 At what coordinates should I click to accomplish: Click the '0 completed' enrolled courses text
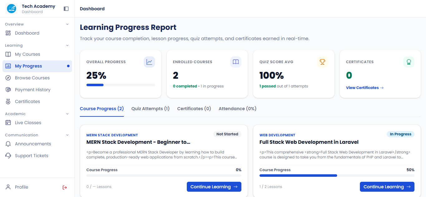tap(185, 86)
